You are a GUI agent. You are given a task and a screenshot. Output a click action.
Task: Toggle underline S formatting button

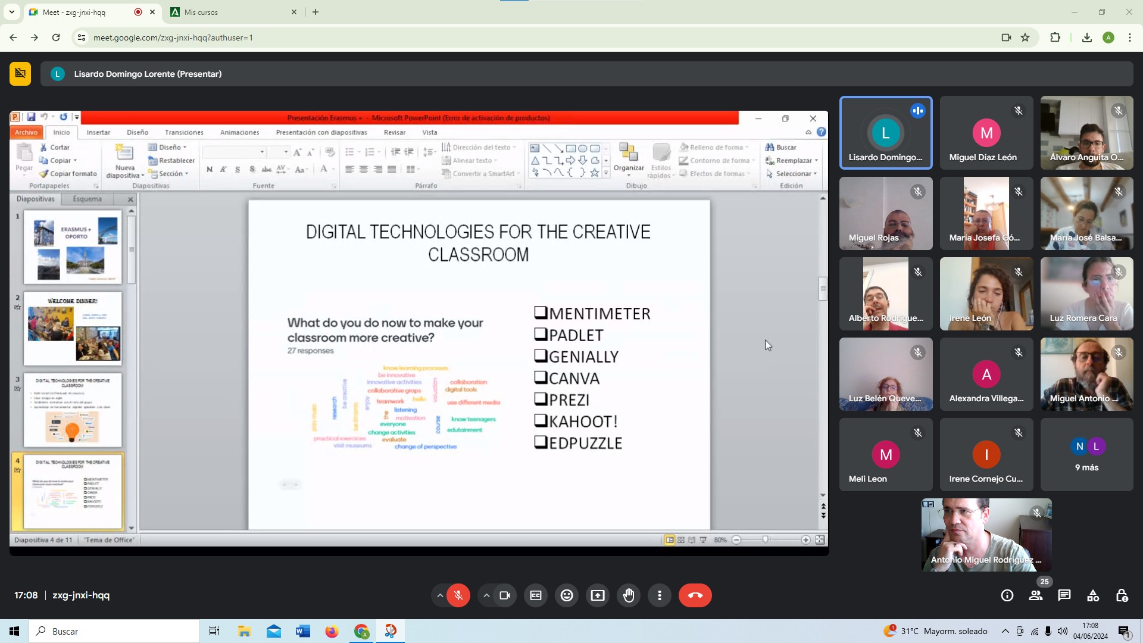tap(238, 170)
